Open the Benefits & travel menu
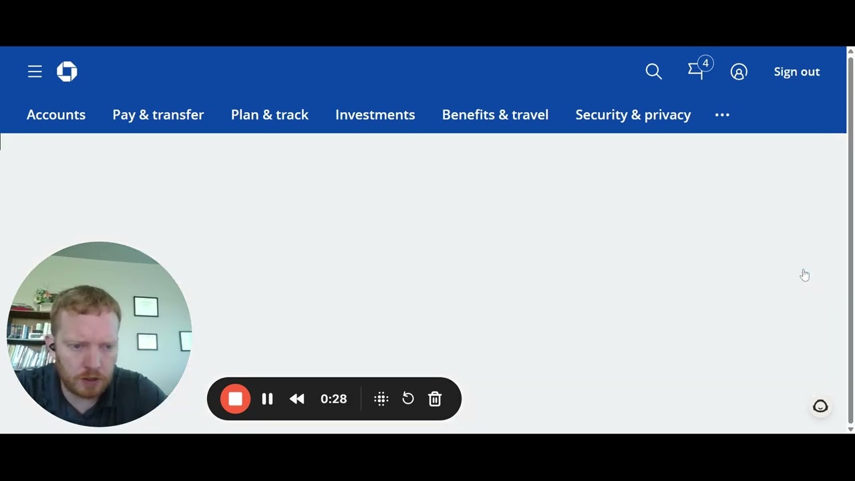This screenshot has width=855, height=481. tap(495, 115)
